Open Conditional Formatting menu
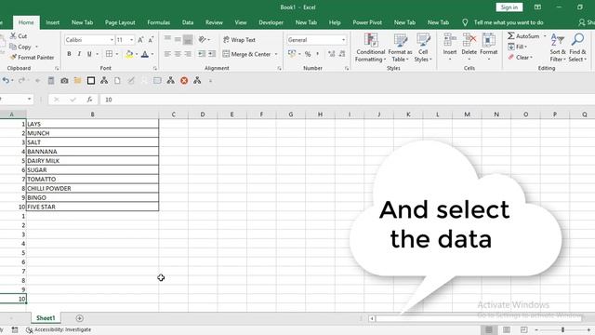595x335 pixels. tap(370, 47)
